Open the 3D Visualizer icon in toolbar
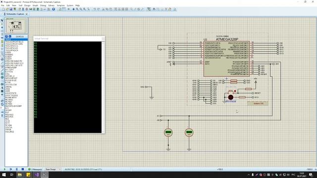The image size is (317, 178). coord(31,9)
